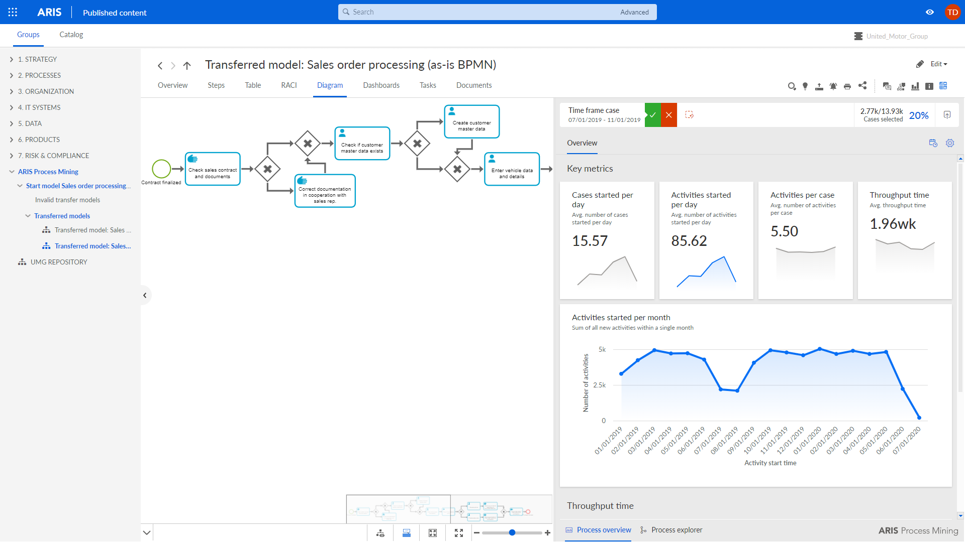The image size is (965, 542).
Task: Select Invalid transfer models item
Action: pos(67,200)
